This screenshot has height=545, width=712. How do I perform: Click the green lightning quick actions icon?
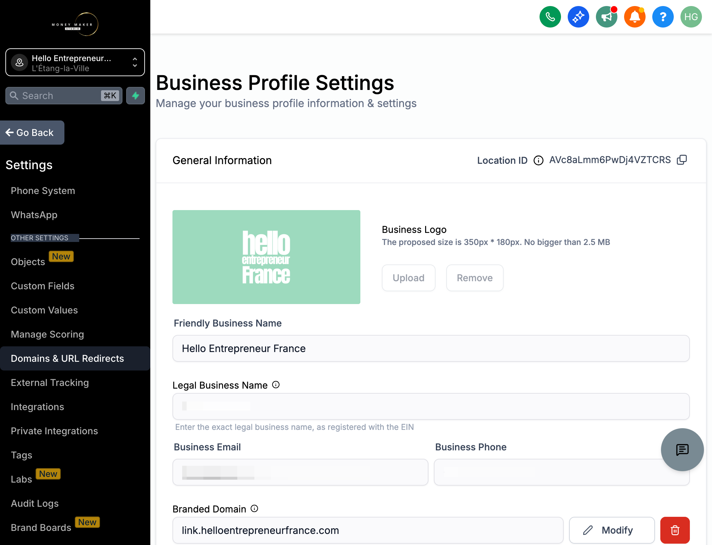(136, 96)
